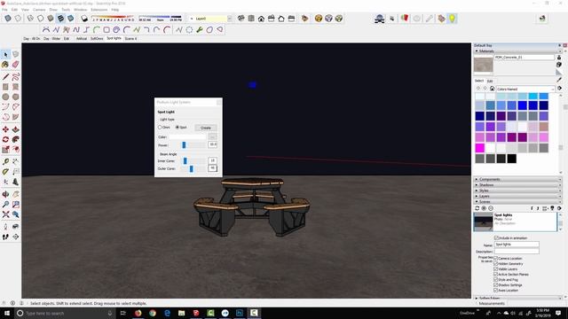Expand the Soften Edges tray panel
The height and width of the screenshot is (319, 568).
pos(518,298)
